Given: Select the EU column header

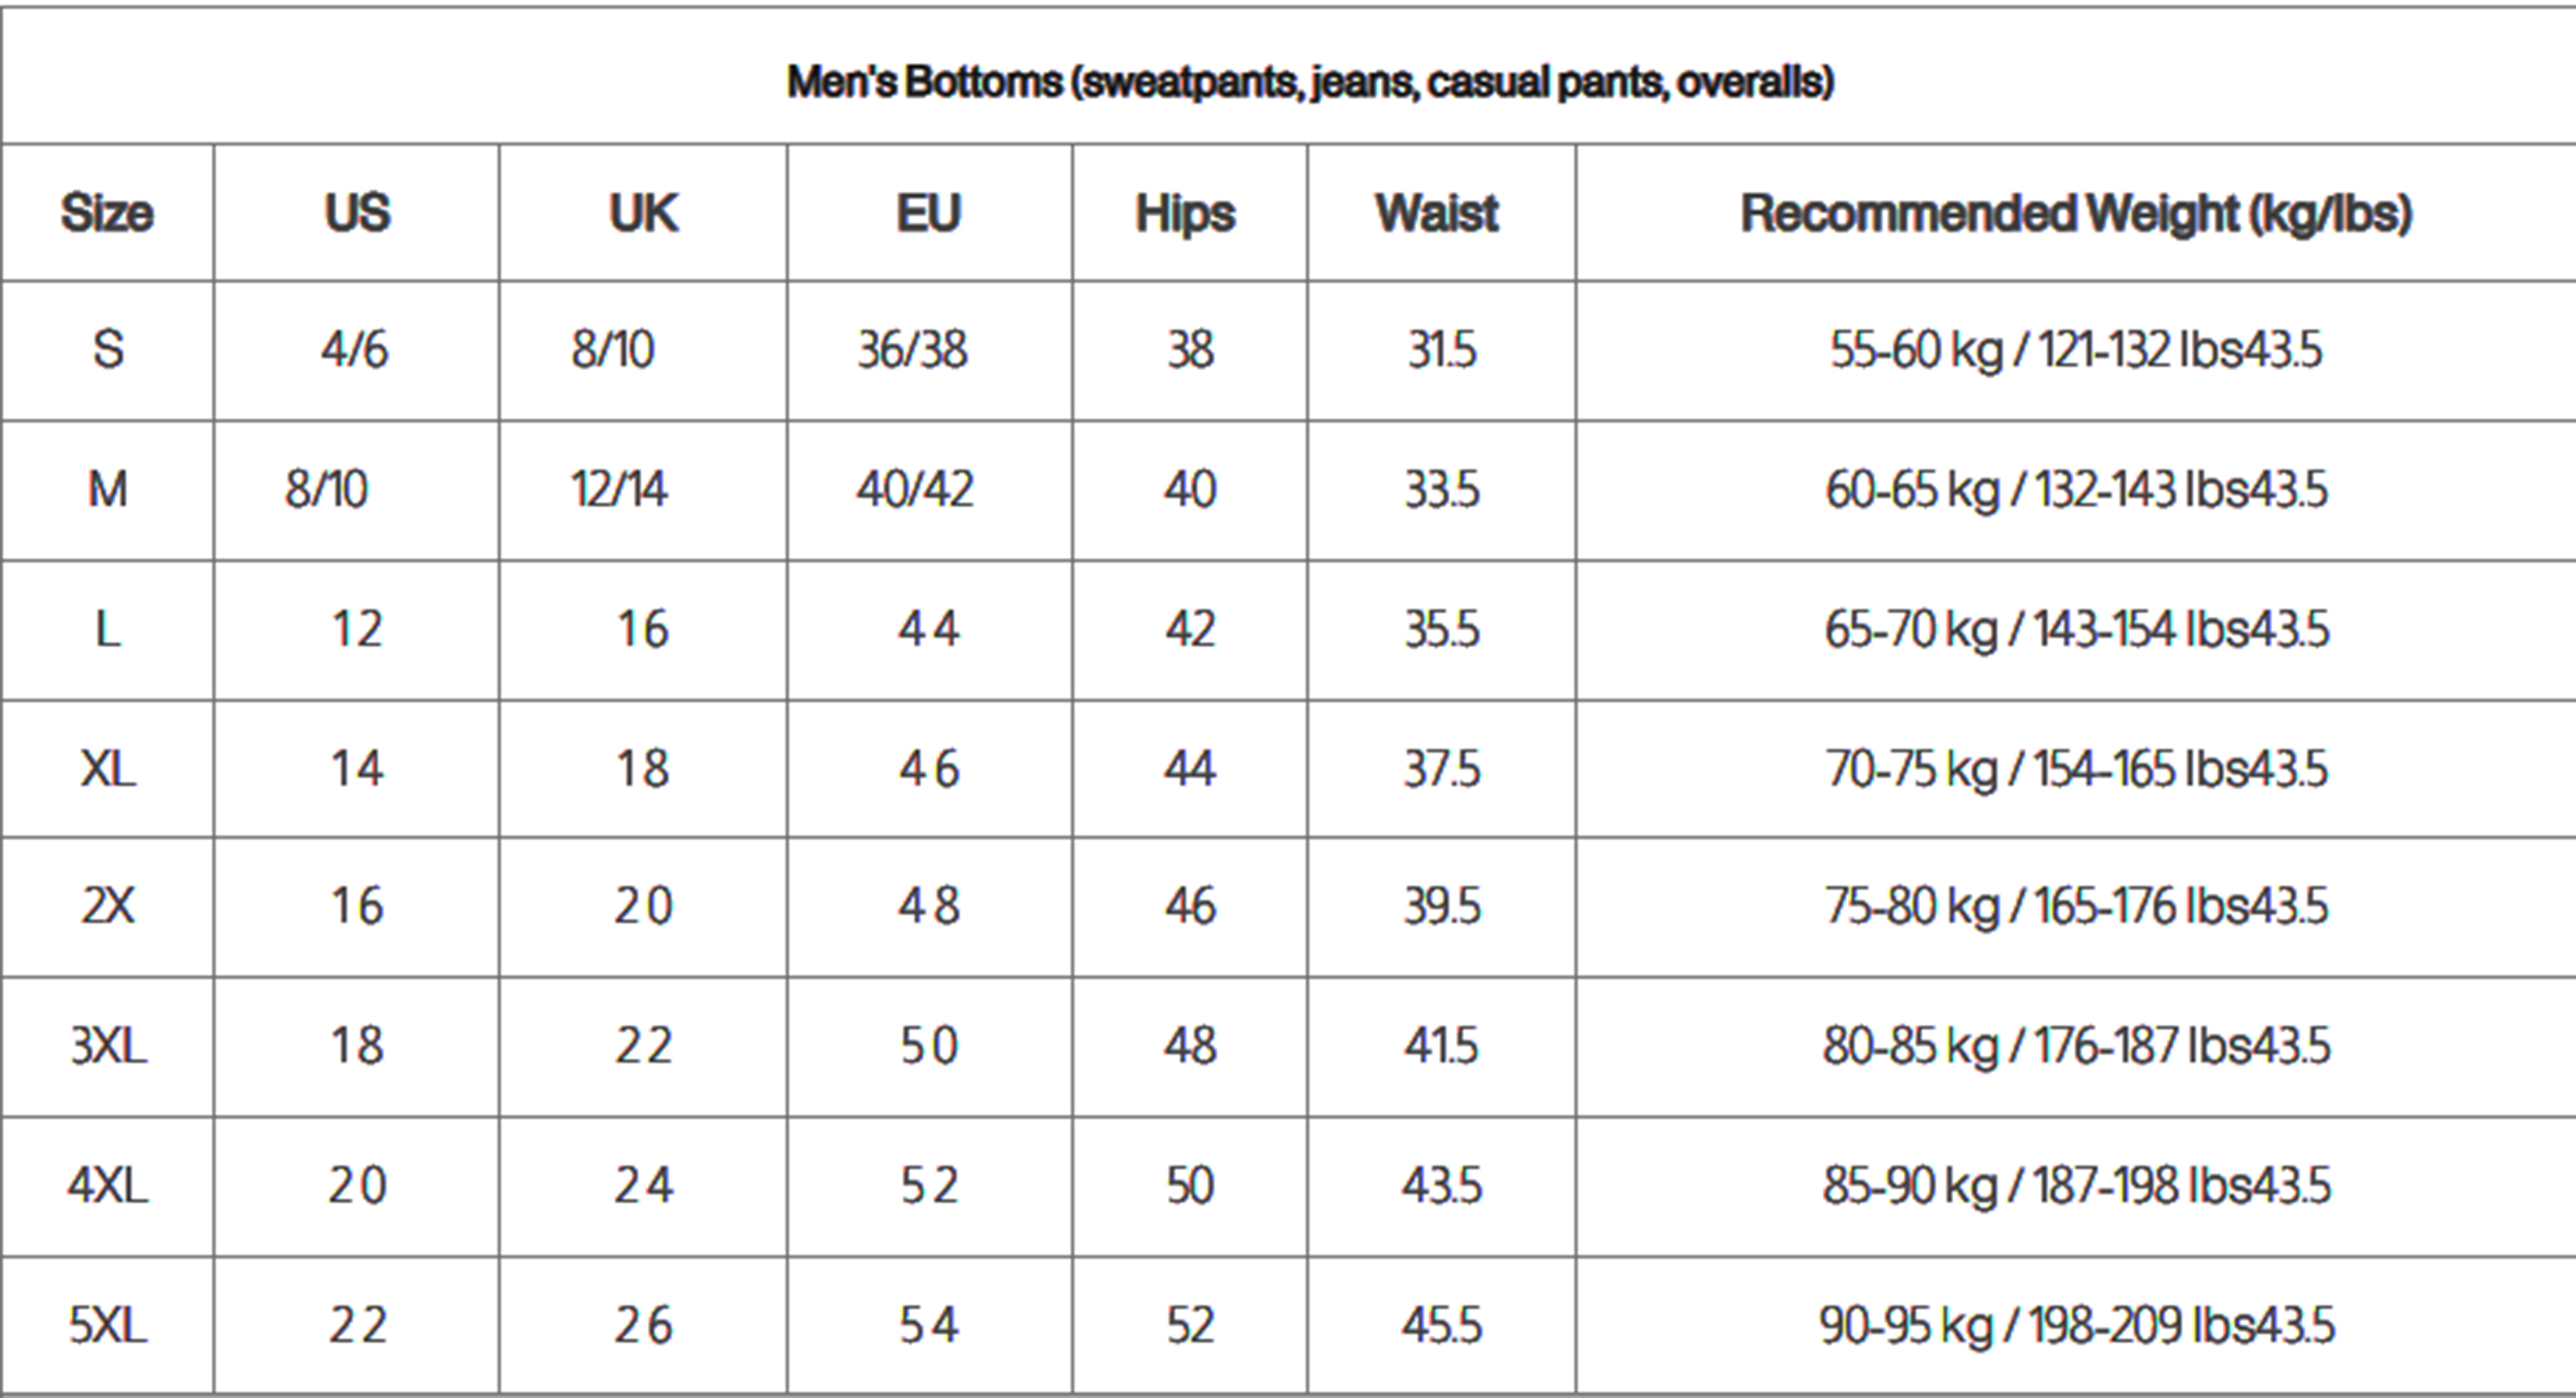Looking at the screenshot, I should click(929, 213).
